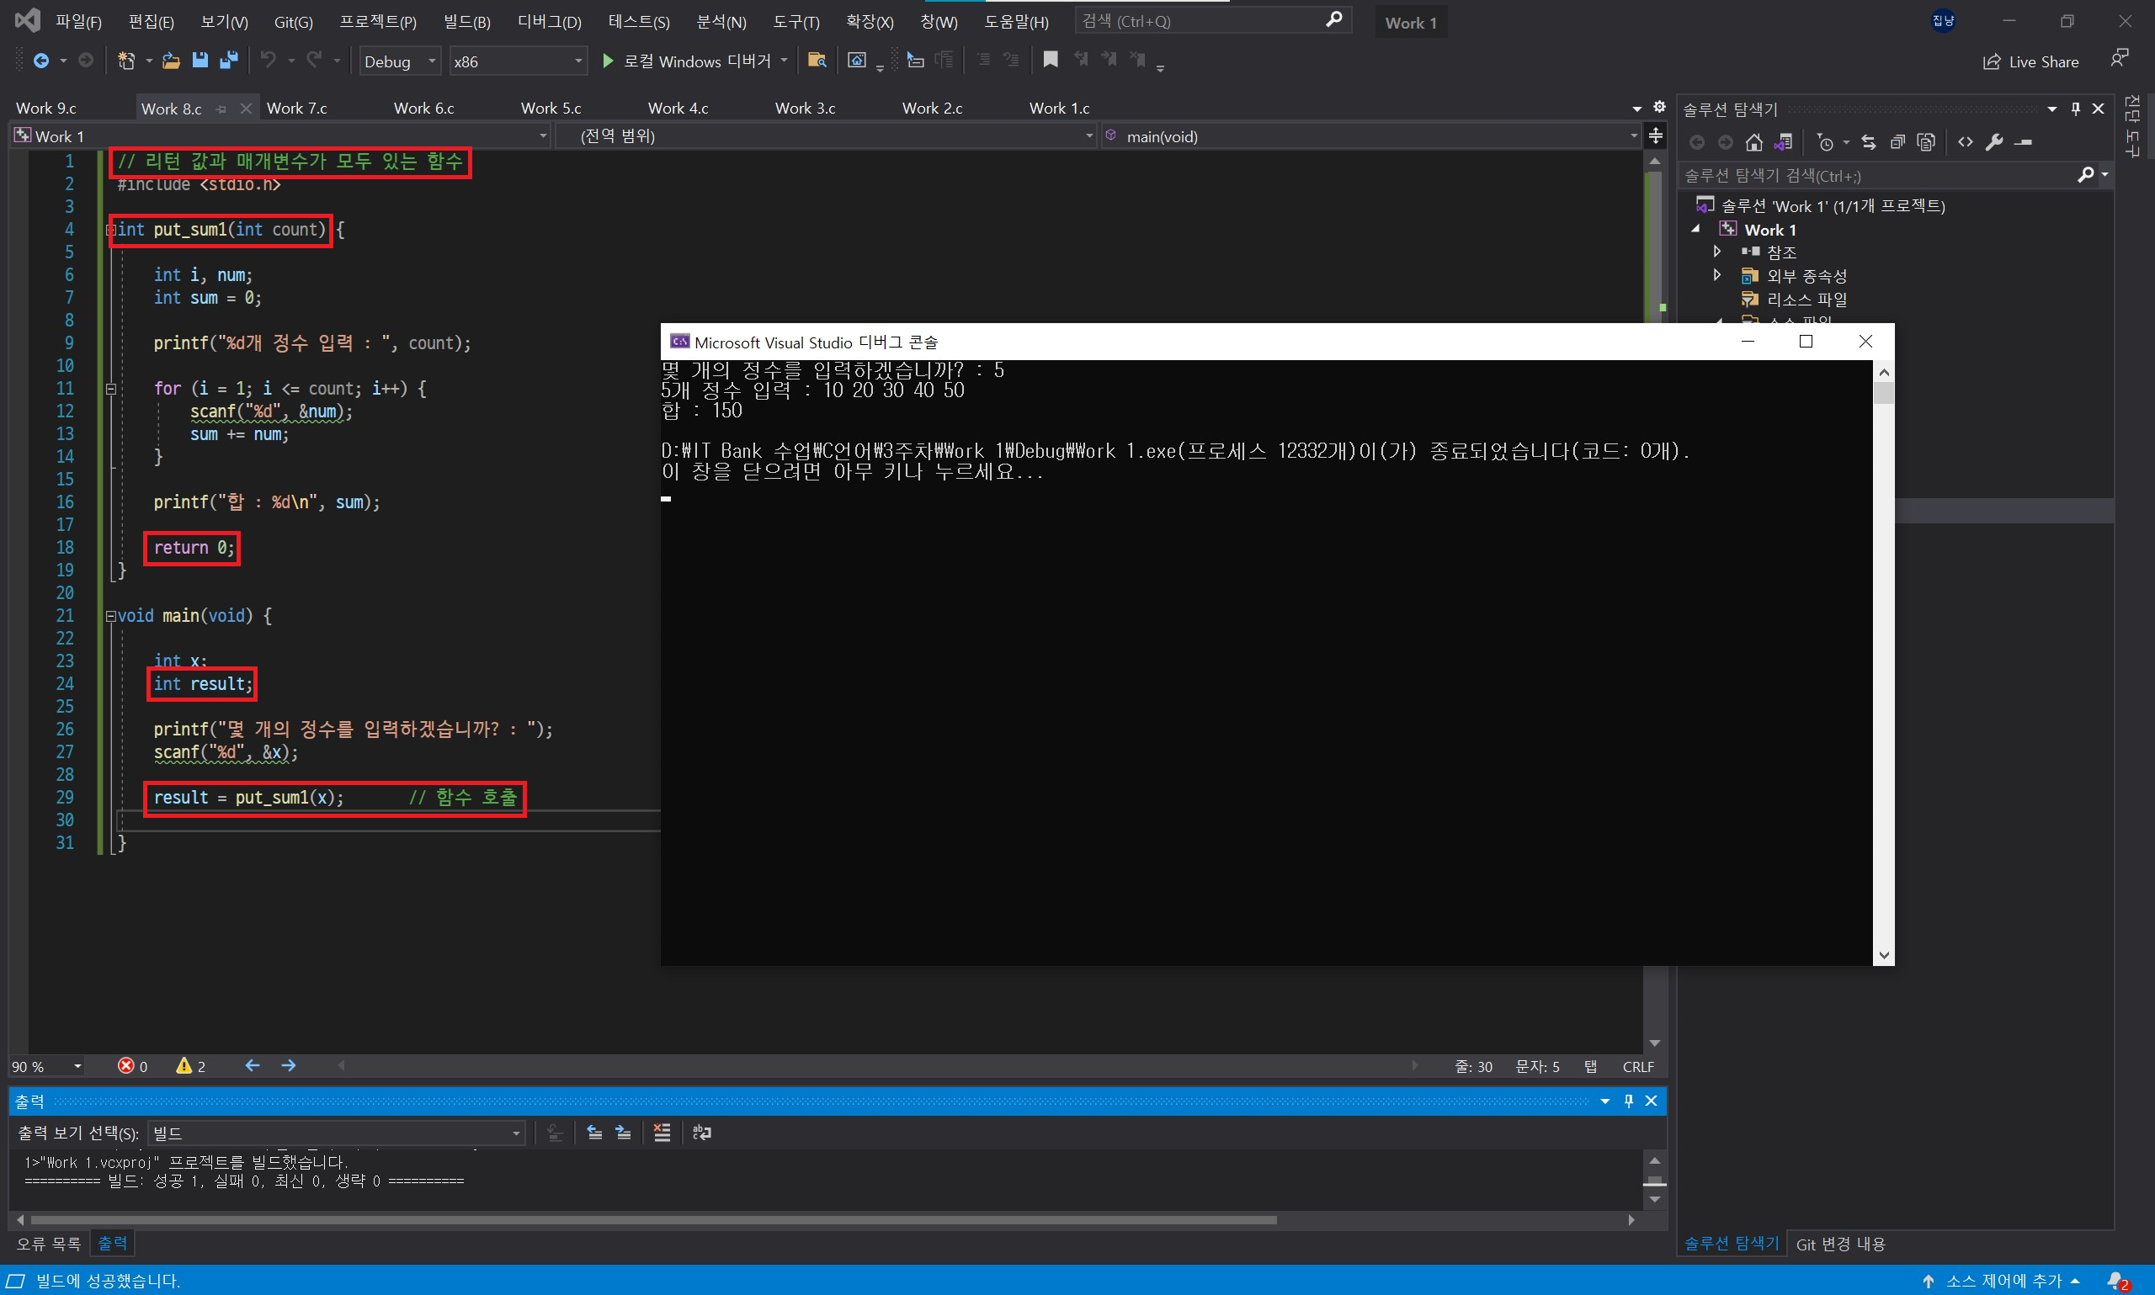2155x1295 pixels.
Task: Click the Open File folder icon
Action: (171, 61)
